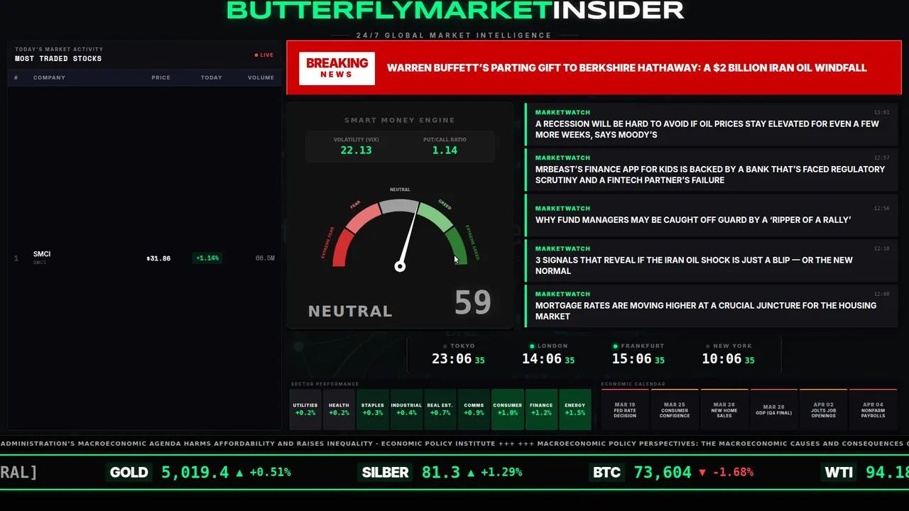Click the Volume column header

click(261, 77)
